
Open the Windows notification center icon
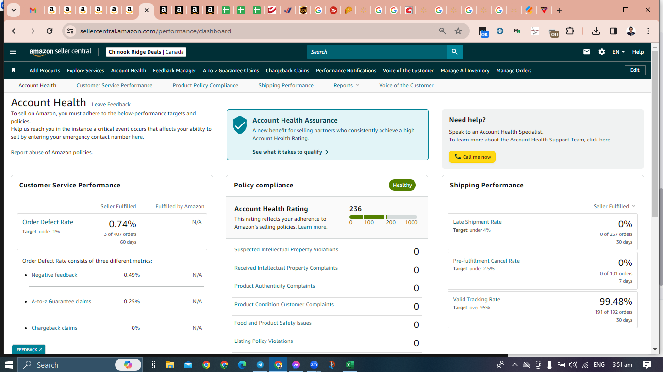click(647, 365)
